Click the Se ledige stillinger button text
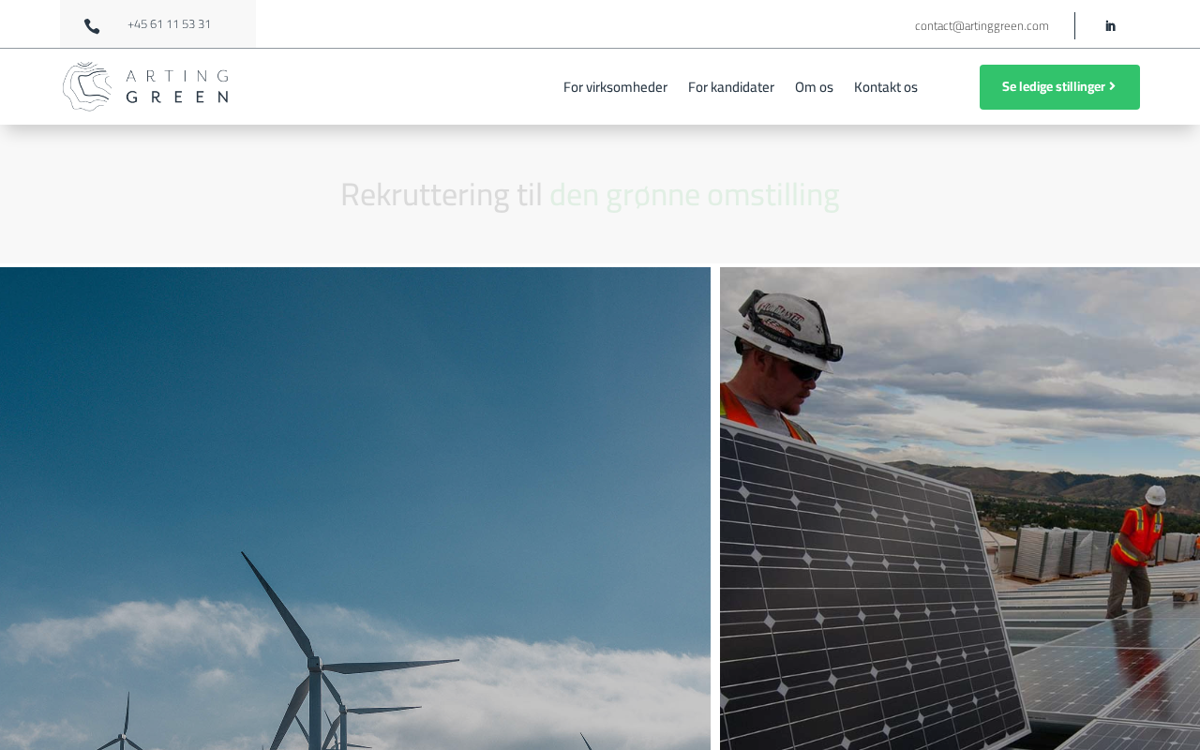This screenshot has width=1200, height=750. (1053, 87)
